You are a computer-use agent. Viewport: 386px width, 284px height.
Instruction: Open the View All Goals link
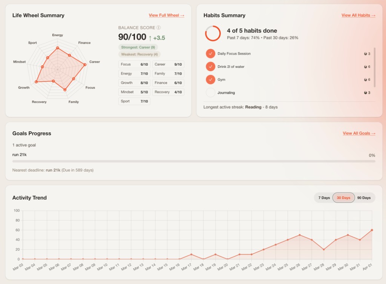pyautogui.click(x=359, y=134)
